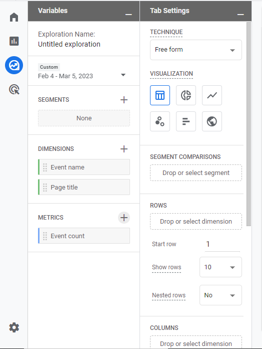Open the Nested rows dropdown
The height and width of the screenshot is (349, 262).
pos(220,295)
